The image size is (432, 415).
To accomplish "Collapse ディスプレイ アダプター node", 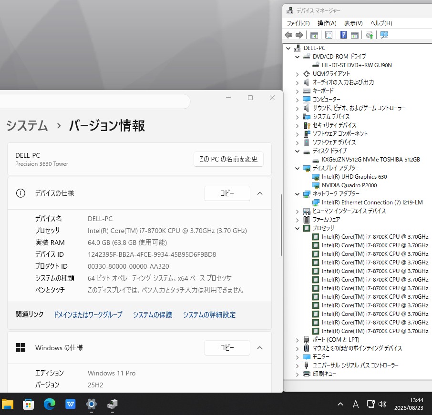I will click(297, 168).
